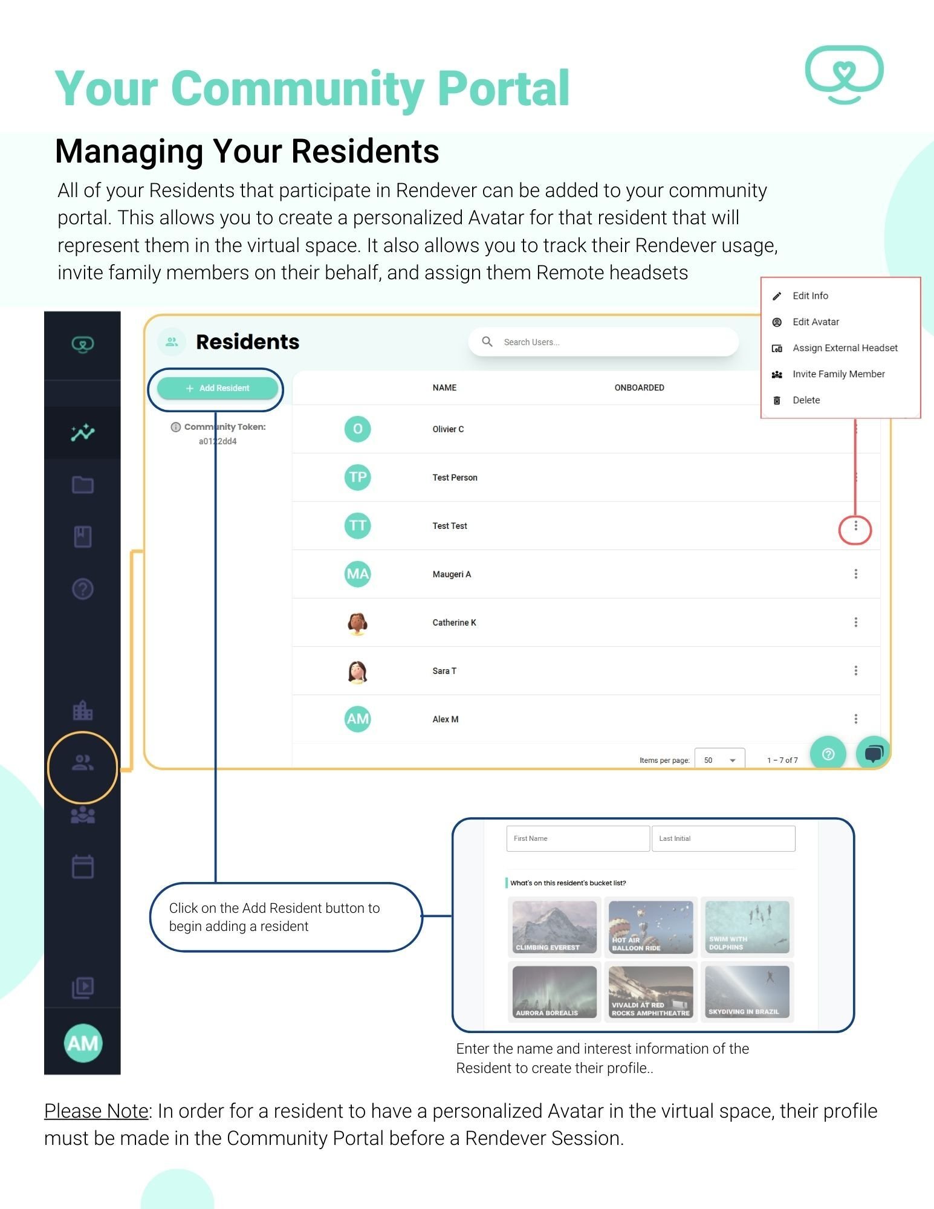Open items per page dropdown

point(719,760)
